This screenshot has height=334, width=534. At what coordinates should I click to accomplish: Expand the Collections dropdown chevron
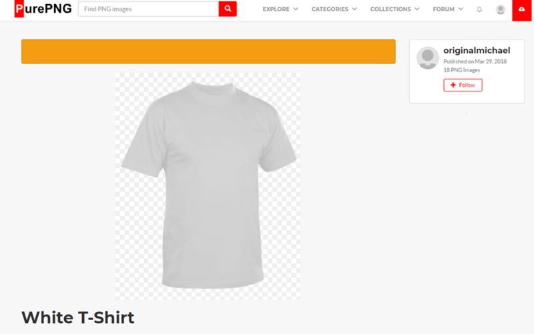(417, 9)
